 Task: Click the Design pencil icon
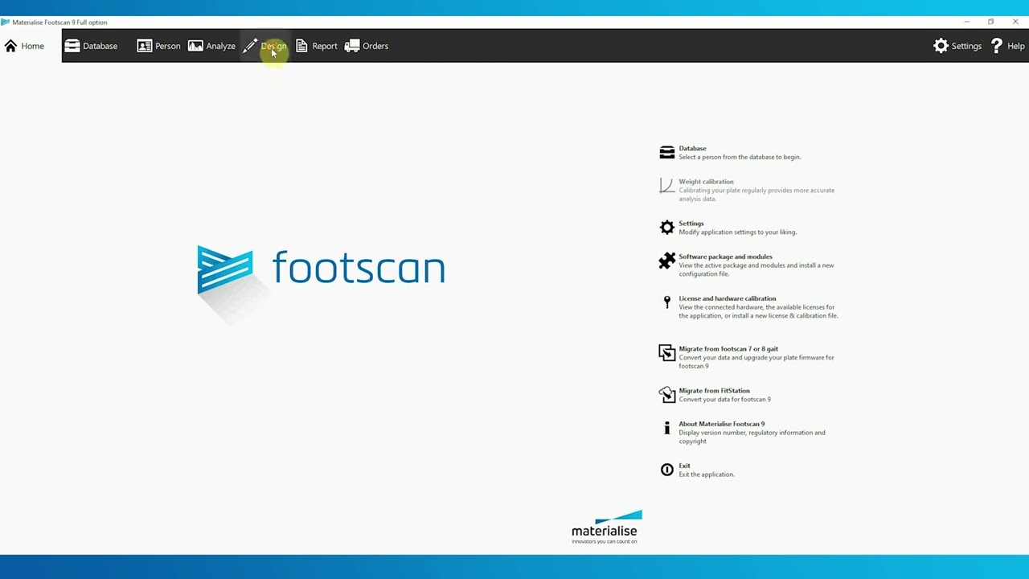point(250,46)
